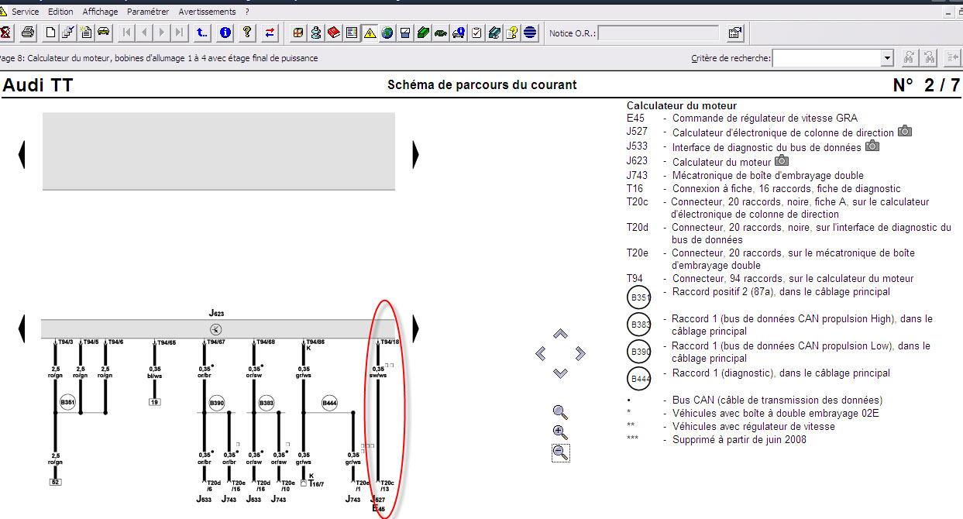This screenshot has height=519, width=963.
Task: Expand the Critère de recherche dropdown
Action: (887, 58)
